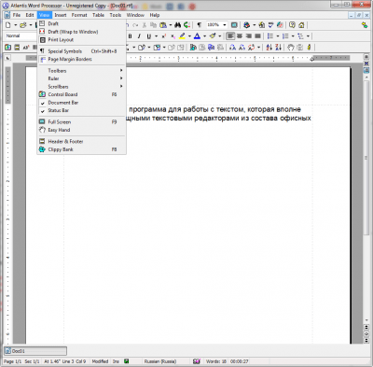Open Header & Footer from menu
Image resolution: width=373 pixels, height=367 pixels.
82,141
